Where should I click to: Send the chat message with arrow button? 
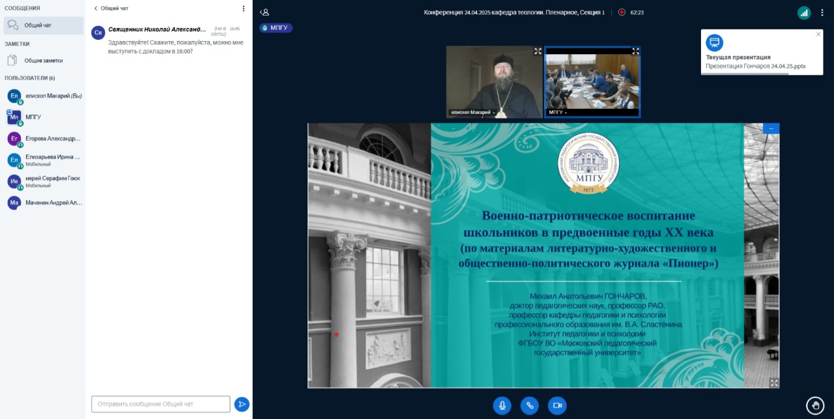click(242, 404)
